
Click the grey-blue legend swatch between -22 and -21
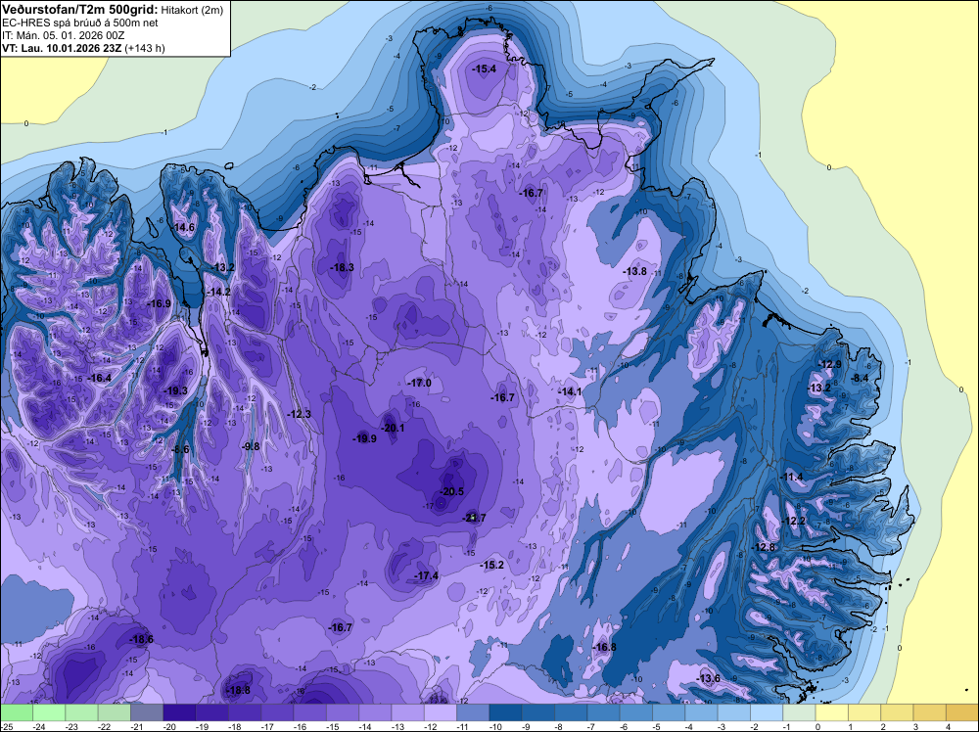click(x=115, y=712)
